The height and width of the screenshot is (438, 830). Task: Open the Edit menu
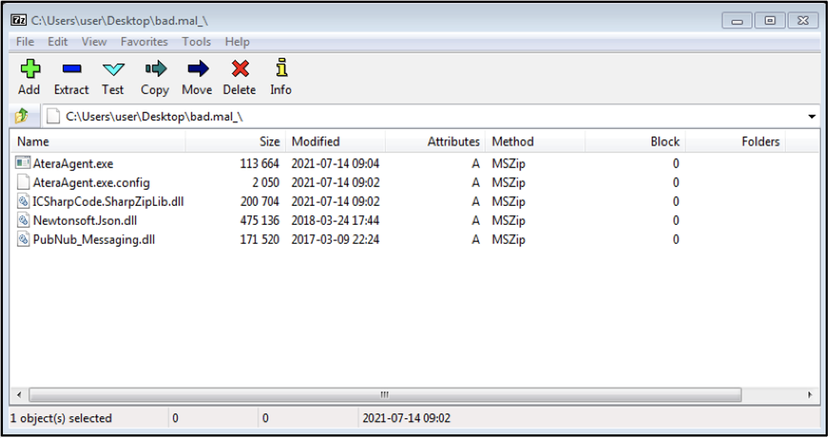click(x=58, y=42)
